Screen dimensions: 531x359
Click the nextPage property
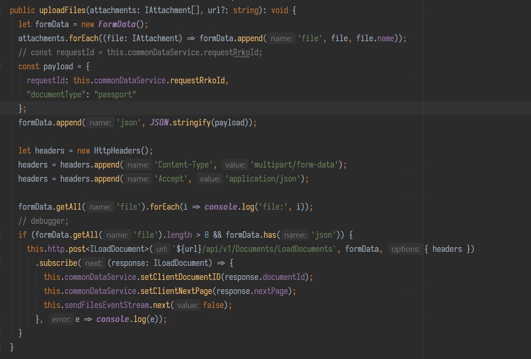coord(271,291)
